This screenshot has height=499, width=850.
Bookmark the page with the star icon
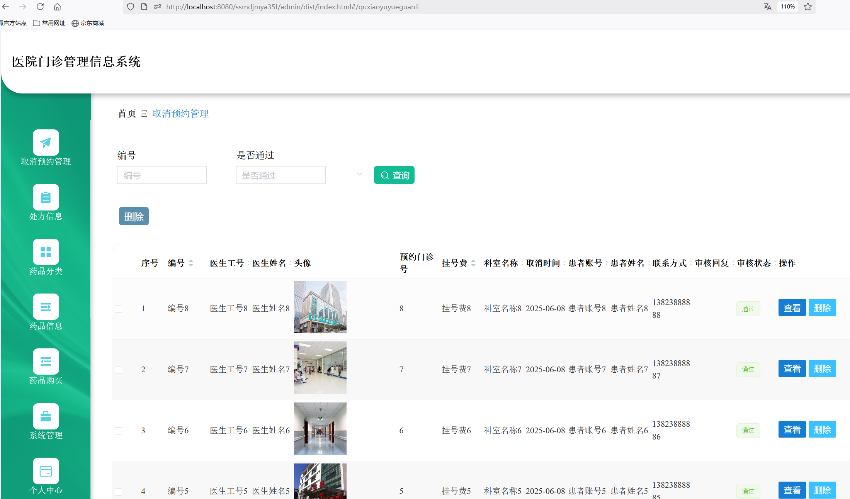tap(808, 7)
